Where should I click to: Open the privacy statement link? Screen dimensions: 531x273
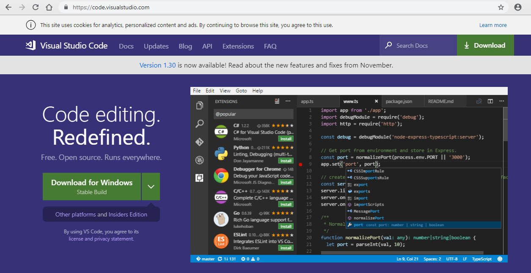[x=114, y=239]
